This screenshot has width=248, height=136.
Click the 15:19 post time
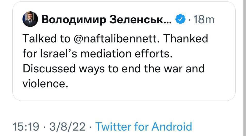point(26,127)
